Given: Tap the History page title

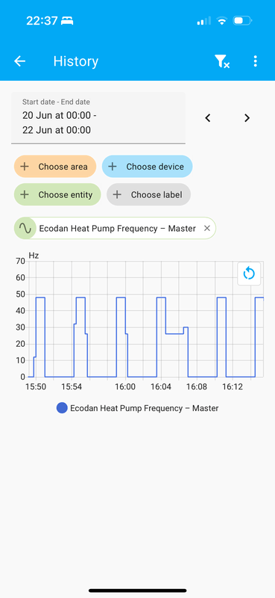Looking at the screenshot, I should pyautogui.click(x=76, y=61).
